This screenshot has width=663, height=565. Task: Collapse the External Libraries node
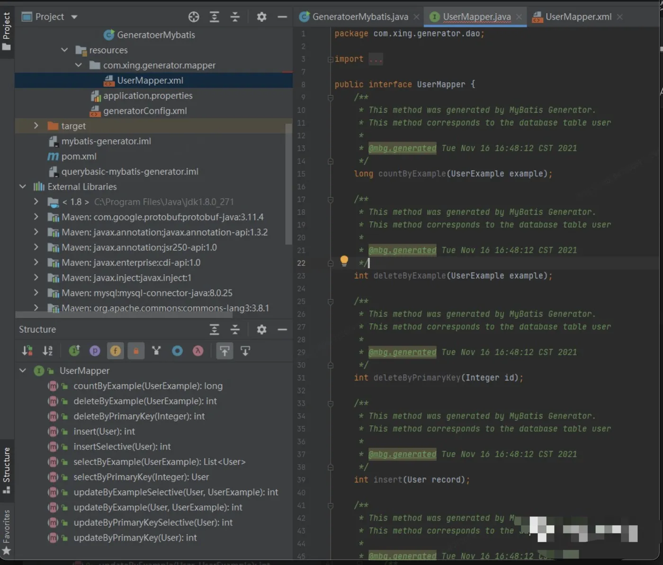22,186
